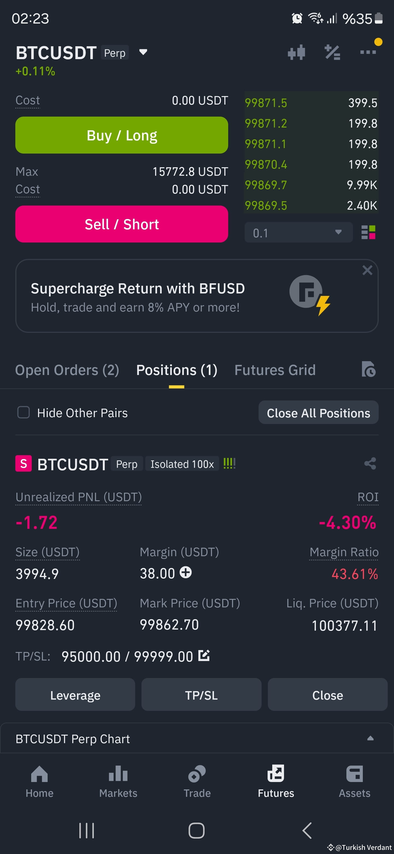The image size is (394, 854).
Task: Switch to the Open Orders tab
Action: [x=67, y=370]
